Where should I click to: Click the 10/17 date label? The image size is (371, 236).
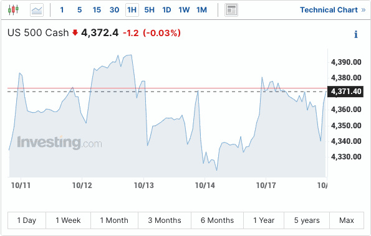(266, 186)
